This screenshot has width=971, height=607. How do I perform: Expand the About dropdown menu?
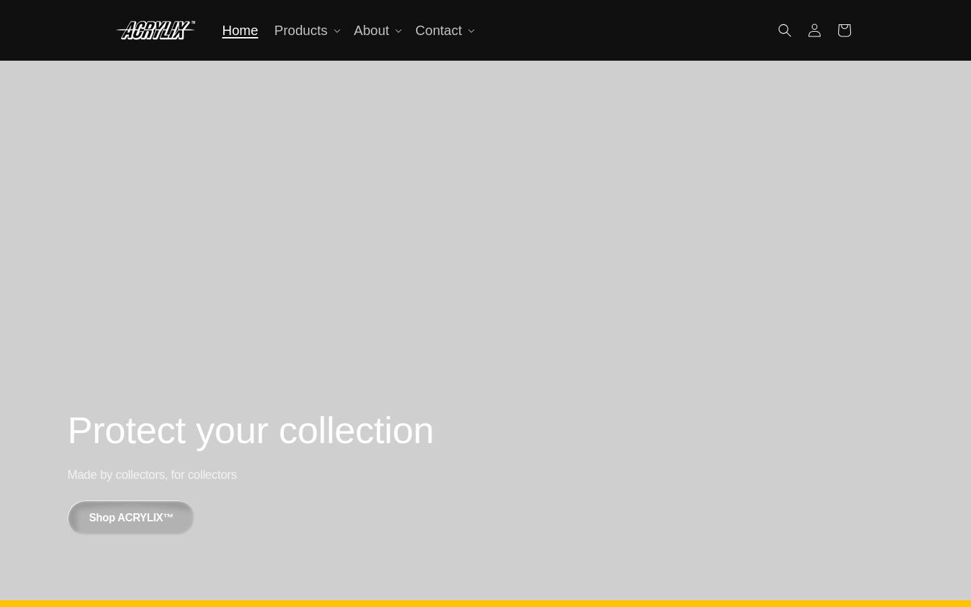[x=378, y=30]
